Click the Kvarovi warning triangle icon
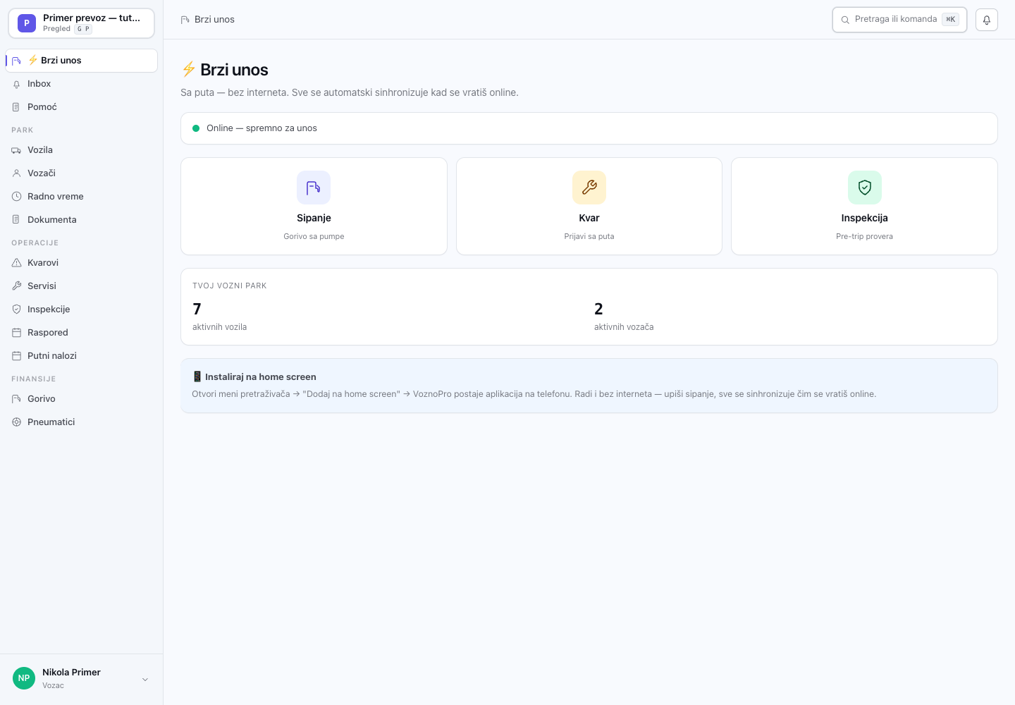Screen dimensions: 1015x705 click(x=17, y=263)
